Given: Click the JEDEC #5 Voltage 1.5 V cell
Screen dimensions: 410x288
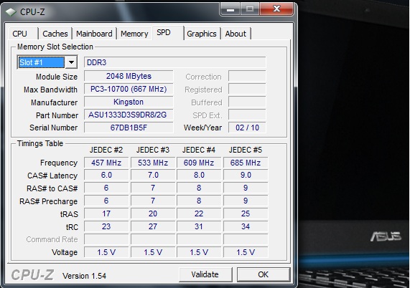Looking at the screenshot, I should 246,252.
